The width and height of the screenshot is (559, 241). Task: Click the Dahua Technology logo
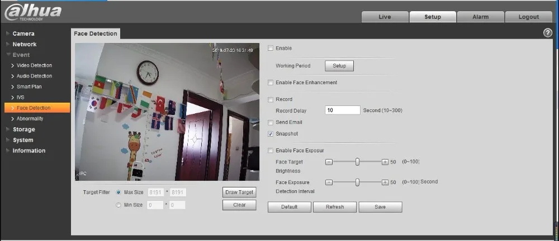(x=33, y=12)
